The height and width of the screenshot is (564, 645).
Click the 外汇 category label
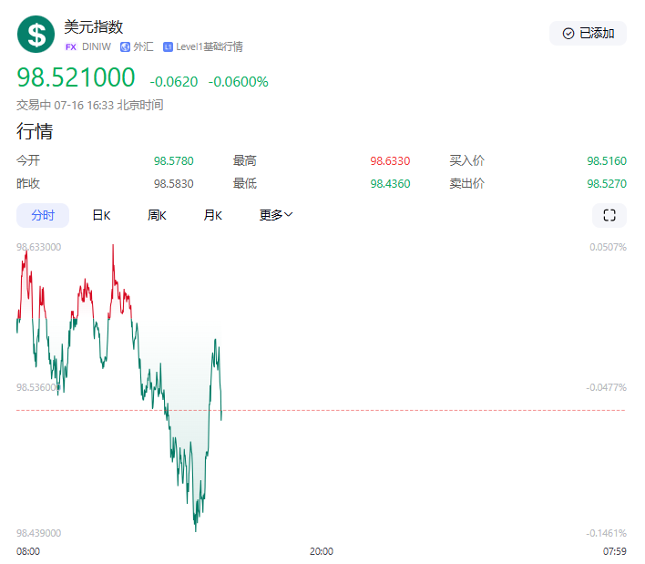tap(143, 46)
